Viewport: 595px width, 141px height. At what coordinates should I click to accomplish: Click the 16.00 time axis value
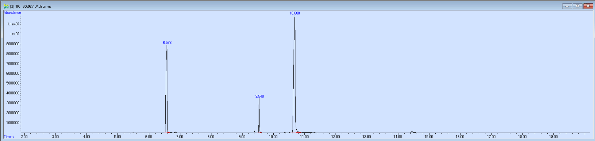point(460,137)
